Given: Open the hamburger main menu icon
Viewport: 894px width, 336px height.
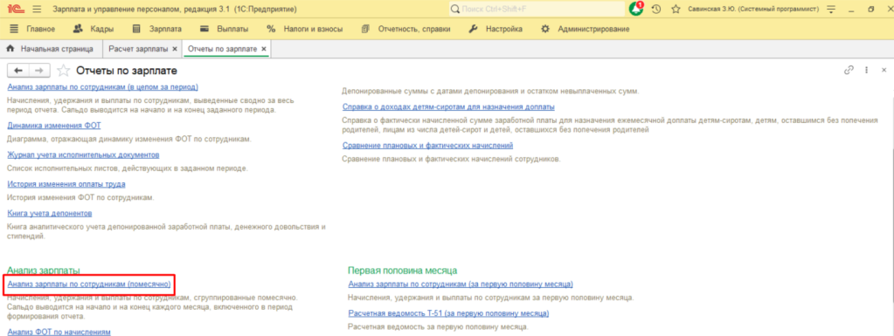Looking at the screenshot, I should coord(37,9).
